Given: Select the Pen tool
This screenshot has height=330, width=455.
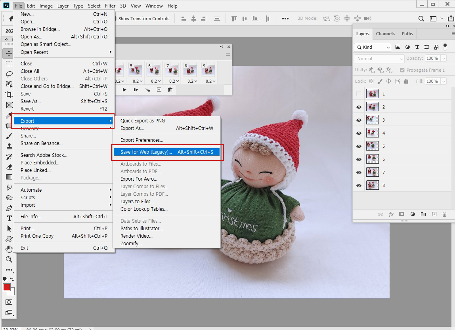Looking at the screenshot, I should (x=9, y=208).
